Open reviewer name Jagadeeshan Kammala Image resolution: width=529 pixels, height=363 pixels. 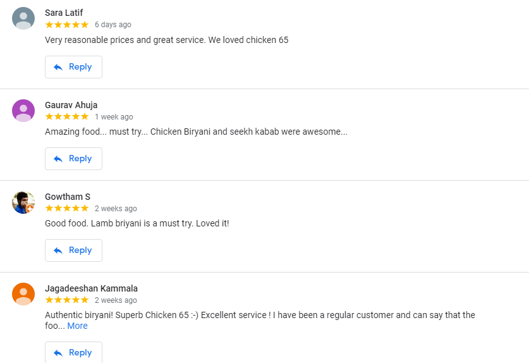point(91,288)
